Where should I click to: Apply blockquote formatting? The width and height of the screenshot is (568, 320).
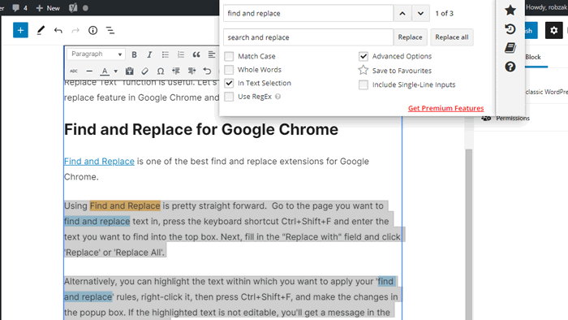pos(196,54)
